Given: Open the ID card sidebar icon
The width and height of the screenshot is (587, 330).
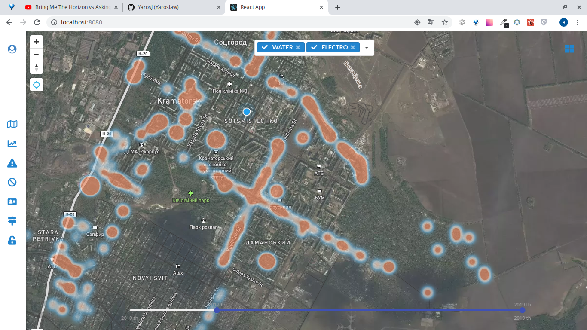Looking at the screenshot, I should pos(12,201).
